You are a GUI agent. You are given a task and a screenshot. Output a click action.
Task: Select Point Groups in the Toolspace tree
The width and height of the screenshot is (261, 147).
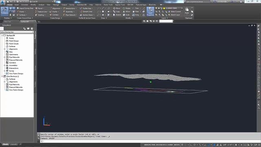click(14, 41)
